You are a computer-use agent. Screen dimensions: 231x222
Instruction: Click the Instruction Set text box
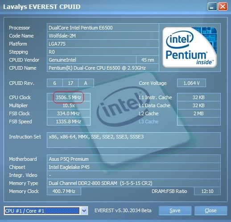pos(134,140)
